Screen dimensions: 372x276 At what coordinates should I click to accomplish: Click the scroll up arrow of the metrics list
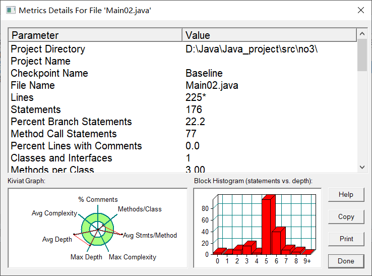pyautogui.click(x=362, y=34)
